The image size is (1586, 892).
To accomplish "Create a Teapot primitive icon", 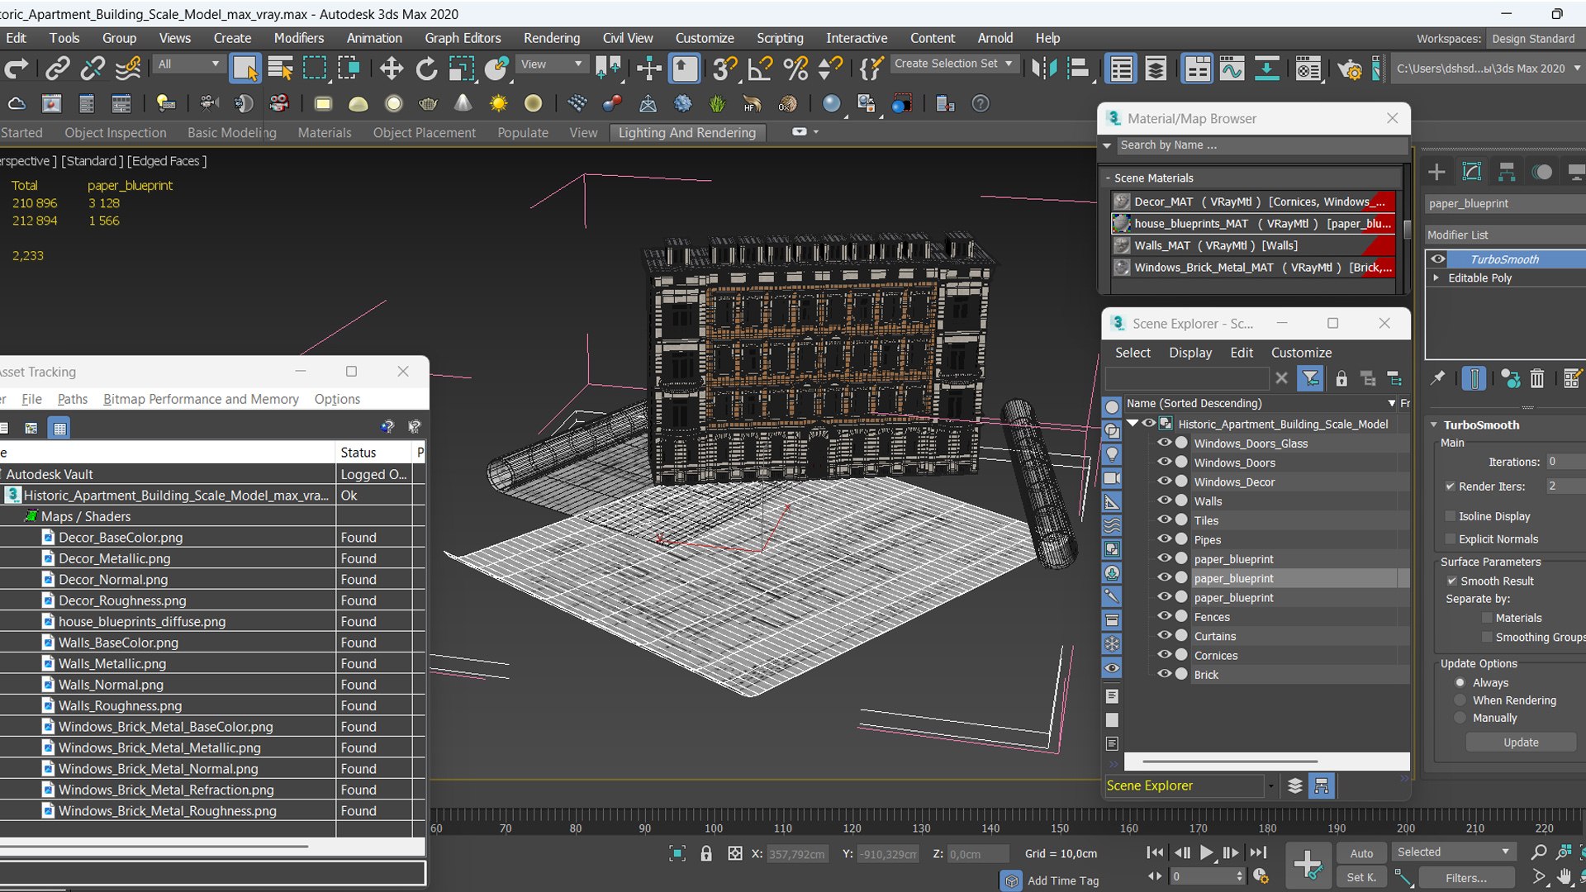I will pyautogui.click(x=428, y=103).
